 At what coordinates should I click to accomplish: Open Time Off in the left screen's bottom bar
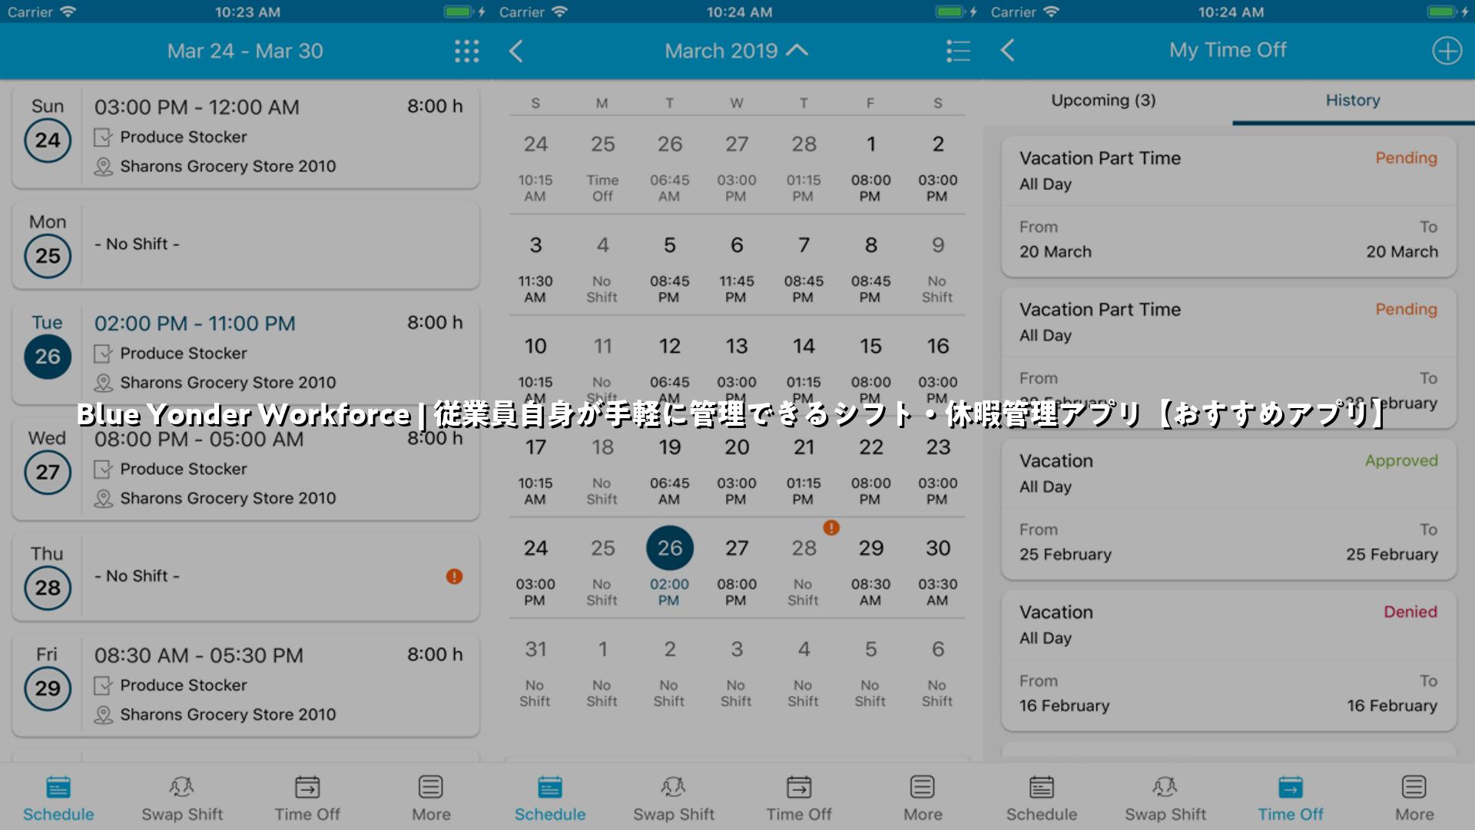pyautogui.click(x=307, y=799)
